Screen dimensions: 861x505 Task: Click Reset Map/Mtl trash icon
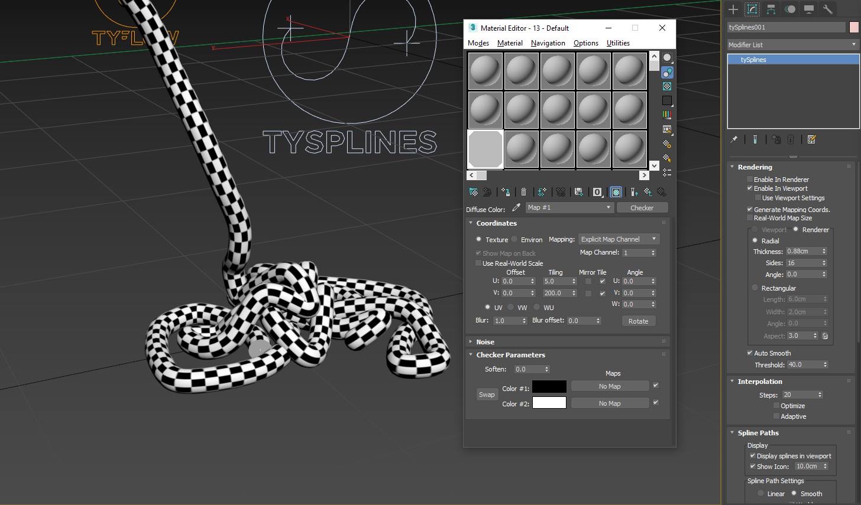523,192
